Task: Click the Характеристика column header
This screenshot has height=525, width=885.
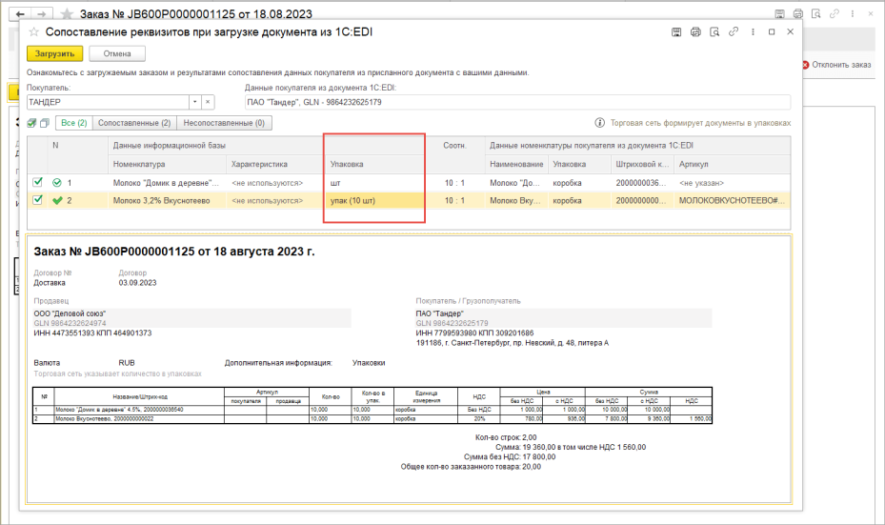Action: click(x=274, y=164)
